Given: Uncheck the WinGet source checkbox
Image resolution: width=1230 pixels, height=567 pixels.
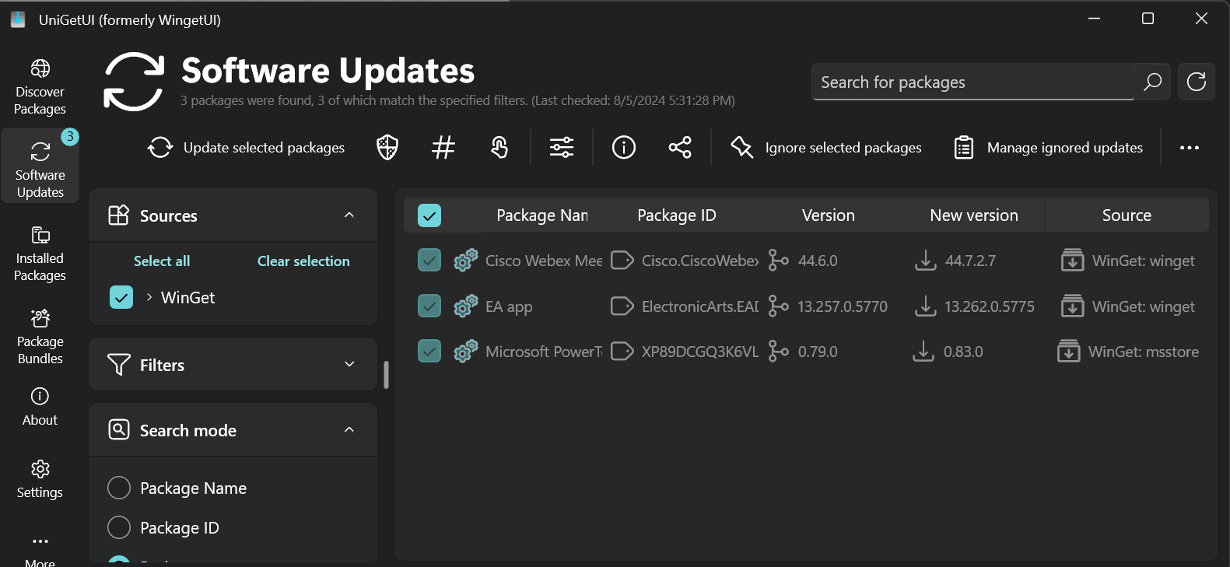Looking at the screenshot, I should point(121,297).
